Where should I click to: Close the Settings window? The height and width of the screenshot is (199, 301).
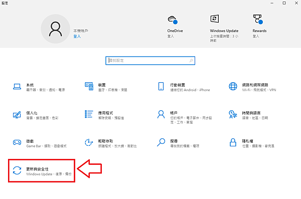(296, 3)
